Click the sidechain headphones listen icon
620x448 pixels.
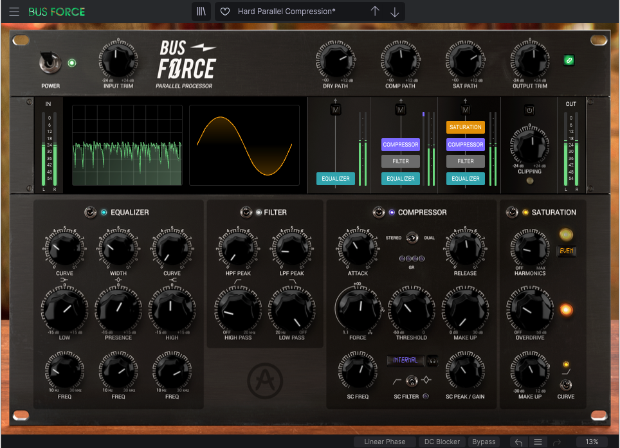click(432, 361)
